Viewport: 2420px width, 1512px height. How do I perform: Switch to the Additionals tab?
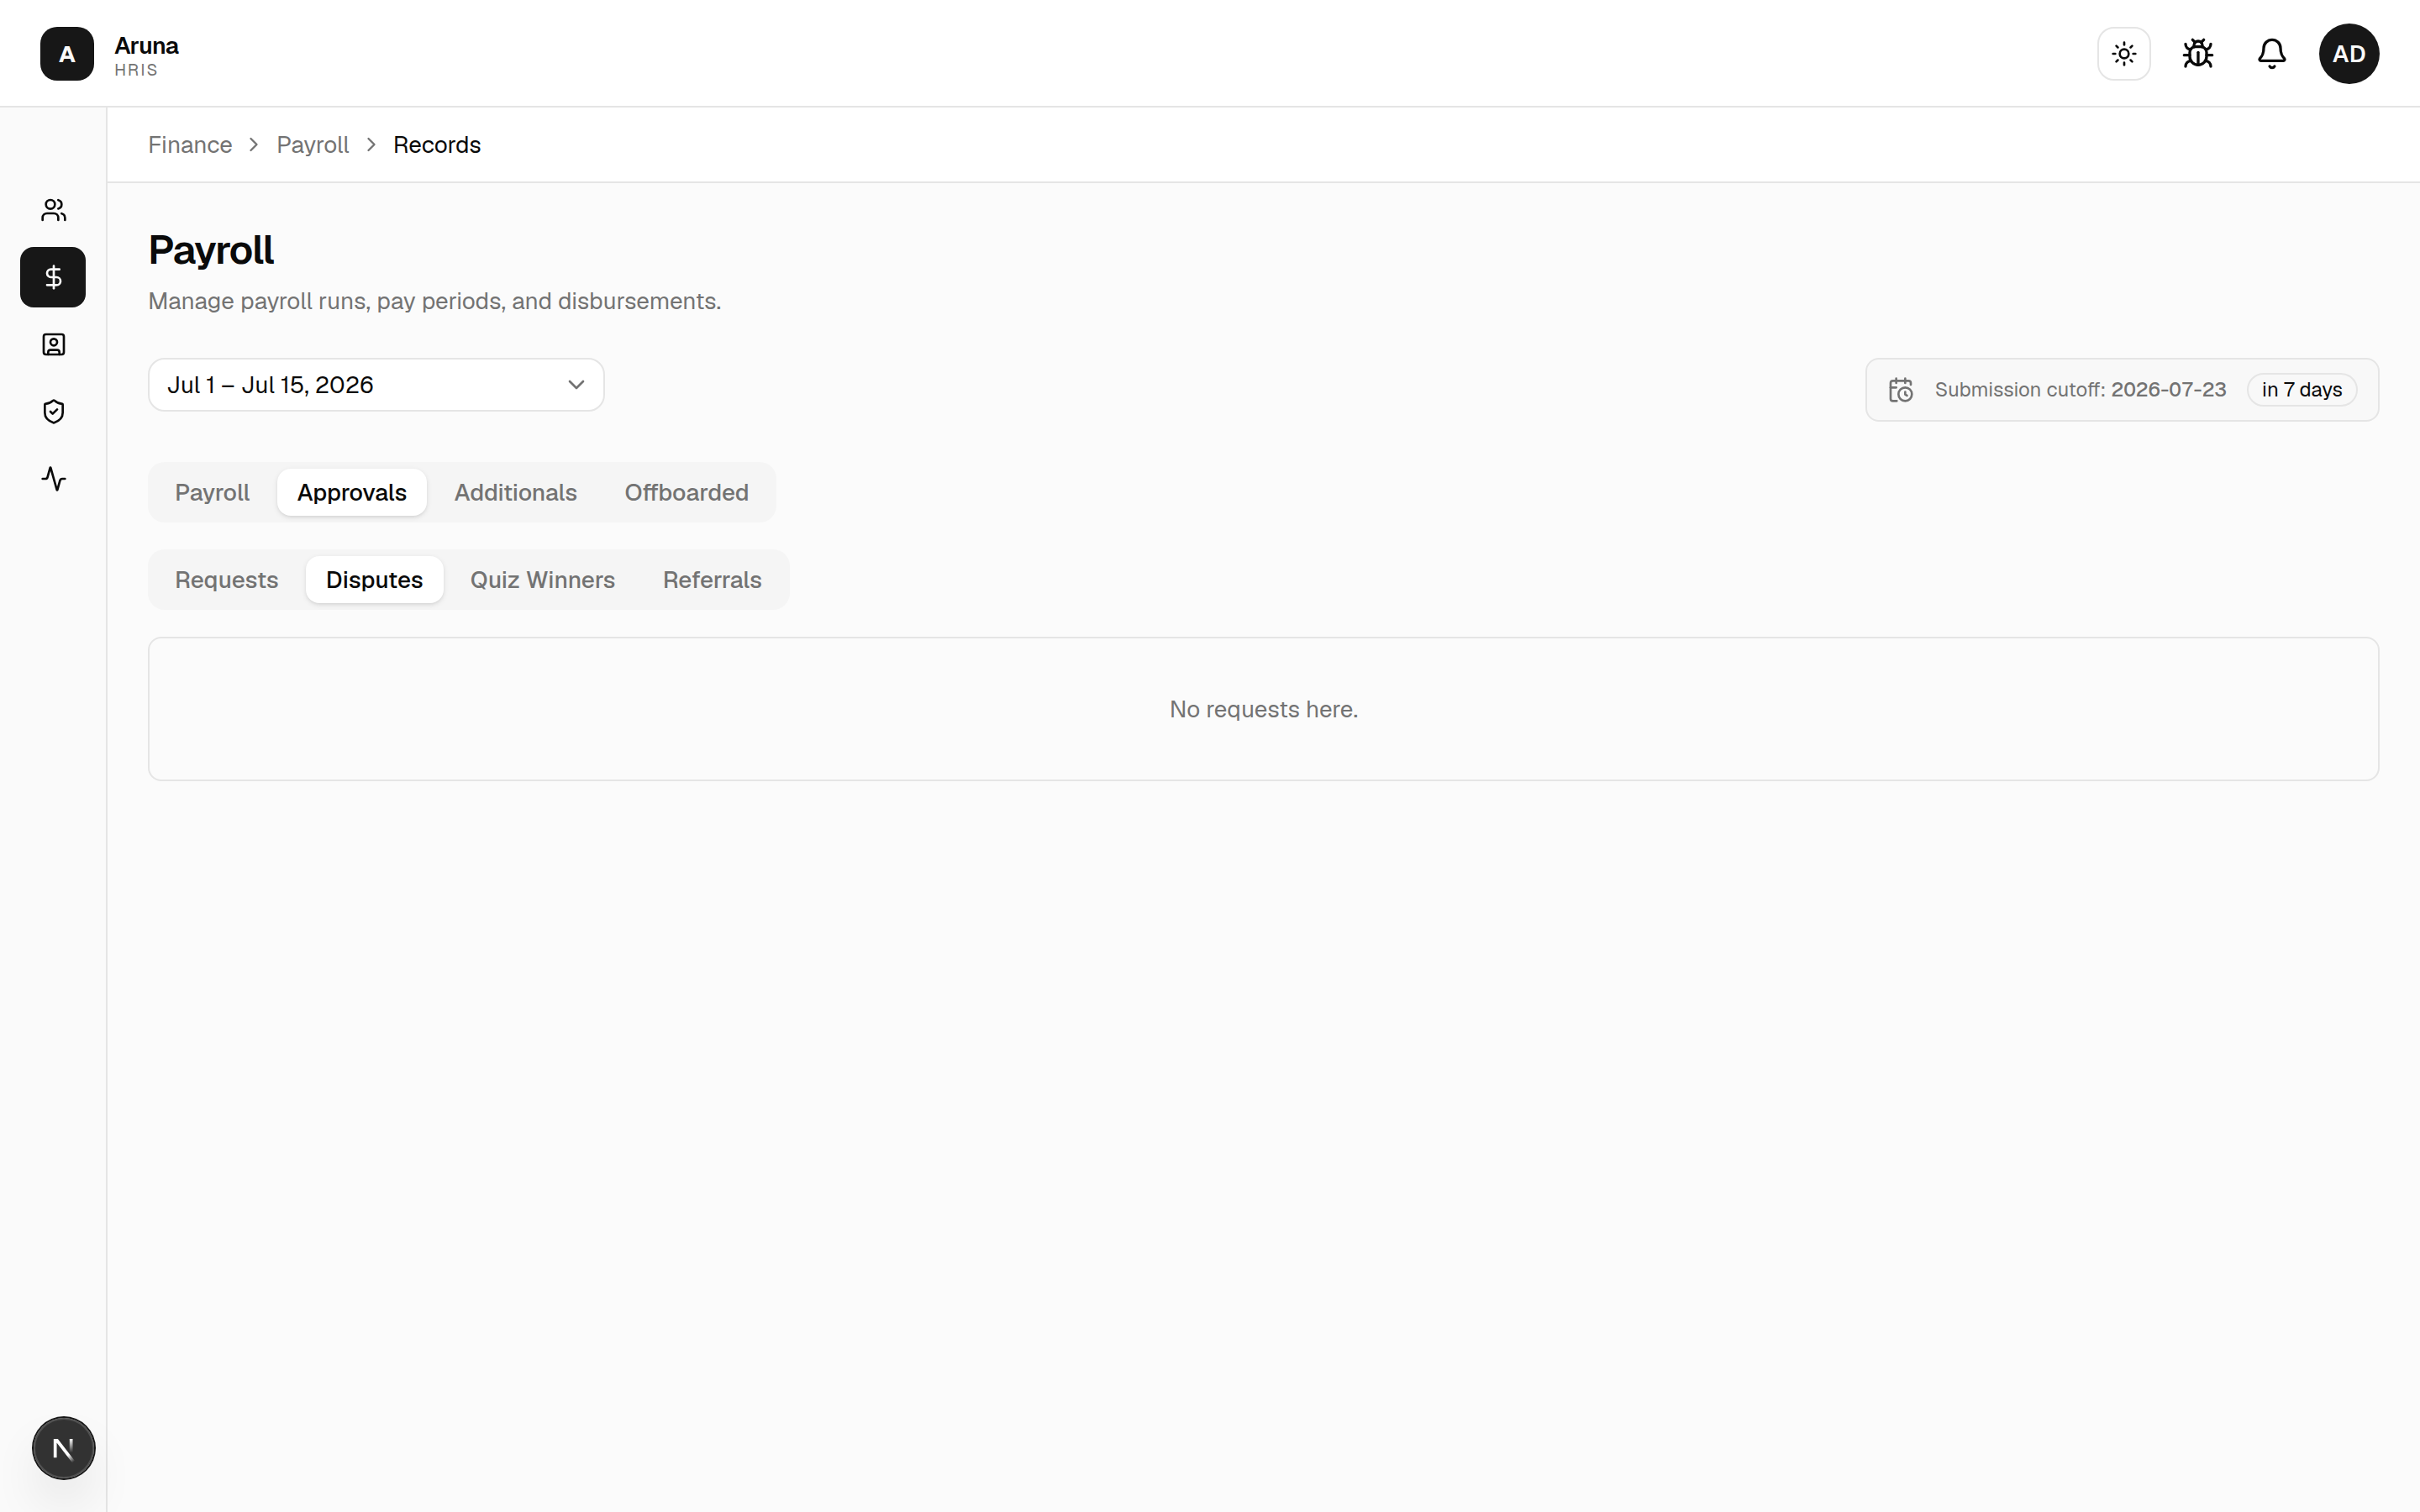pyautogui.click(x=516, y=493)
